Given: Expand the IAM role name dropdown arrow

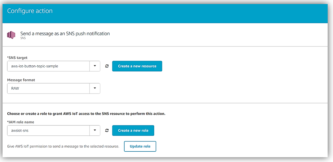Looking at the screenshot, I should (x=95, y=130).
